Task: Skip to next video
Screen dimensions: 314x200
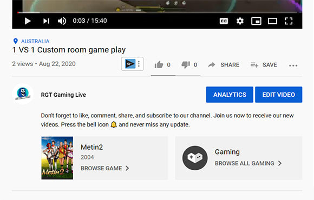Action: pyautogui.click(x=46, y=21)
